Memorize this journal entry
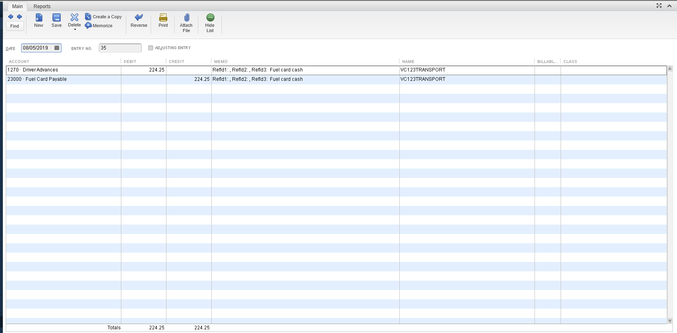 click(99, 26)
